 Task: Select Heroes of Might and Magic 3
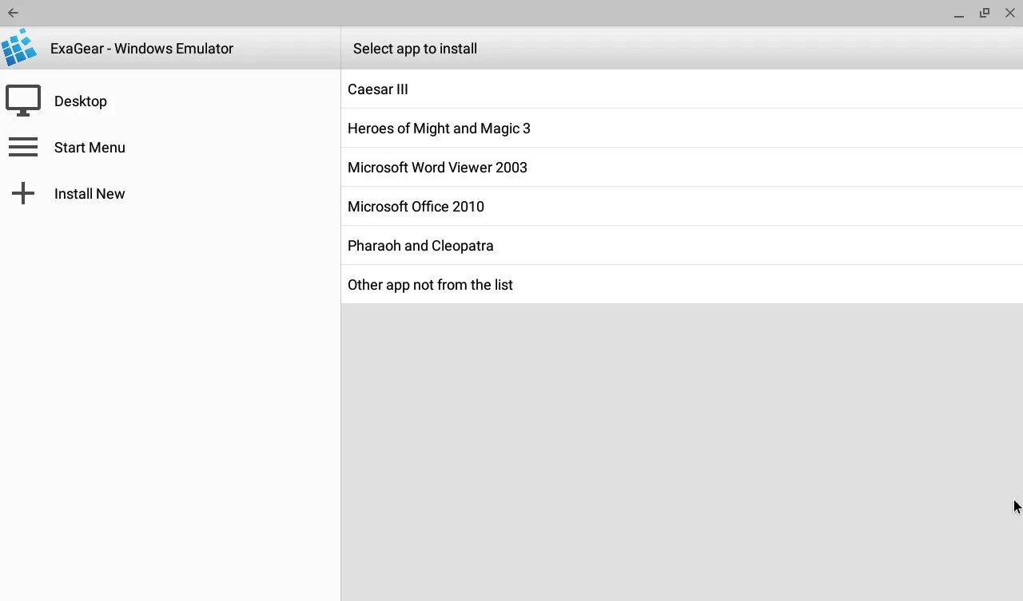click(439, 129)
